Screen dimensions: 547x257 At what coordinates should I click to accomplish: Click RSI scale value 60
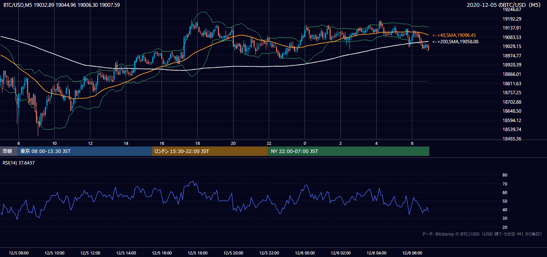(505, 192)
